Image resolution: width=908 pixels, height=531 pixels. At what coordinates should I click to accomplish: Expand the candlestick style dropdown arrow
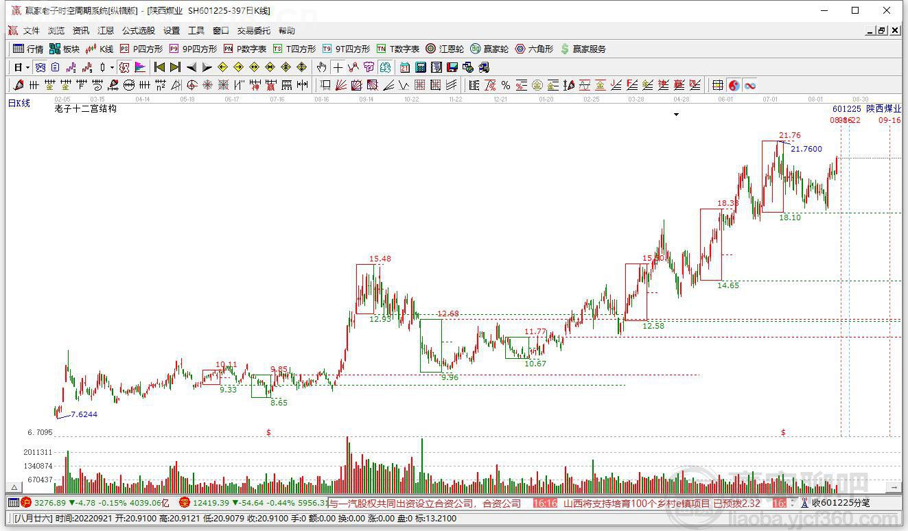point(112,67)
